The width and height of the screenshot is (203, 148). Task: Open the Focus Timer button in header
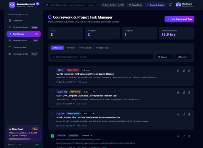[135, 5]
